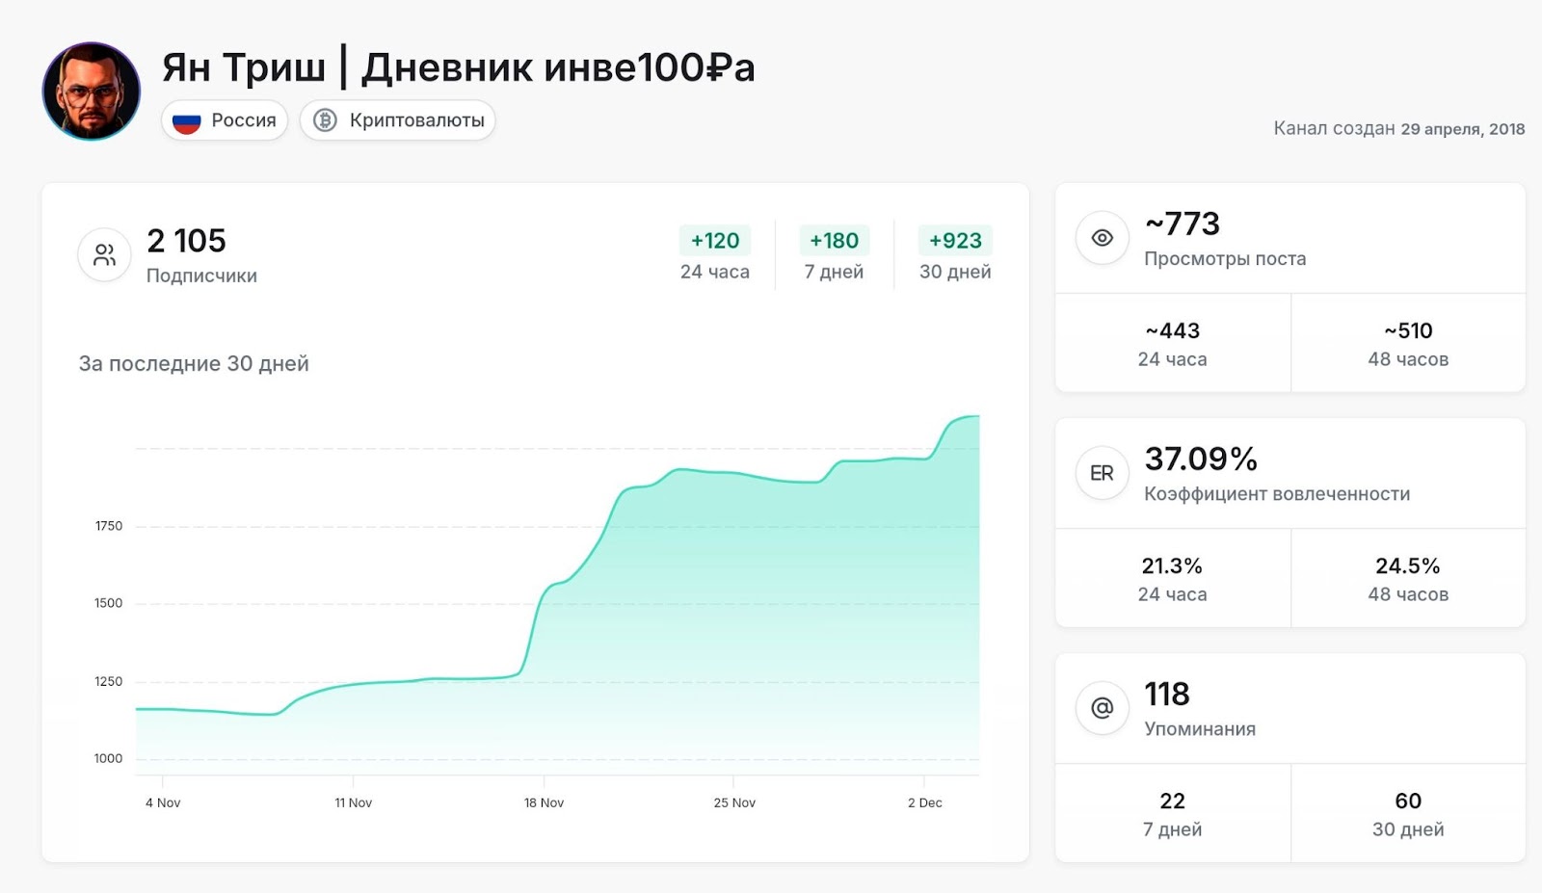This screenshot has width=1542, height=893.
Task: Click the channel avatar picture
Action: click(92, 92)
